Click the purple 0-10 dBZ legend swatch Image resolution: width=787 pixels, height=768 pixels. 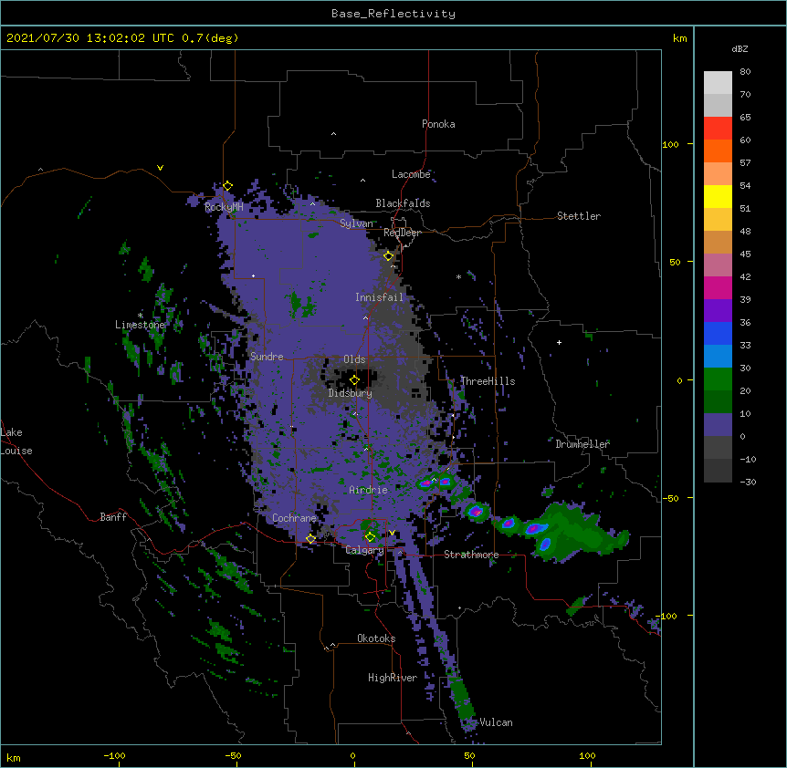(718, 425)
